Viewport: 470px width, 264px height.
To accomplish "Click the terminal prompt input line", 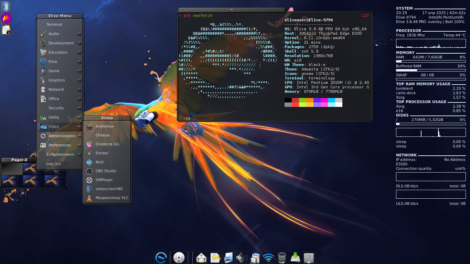I will 275,118.
